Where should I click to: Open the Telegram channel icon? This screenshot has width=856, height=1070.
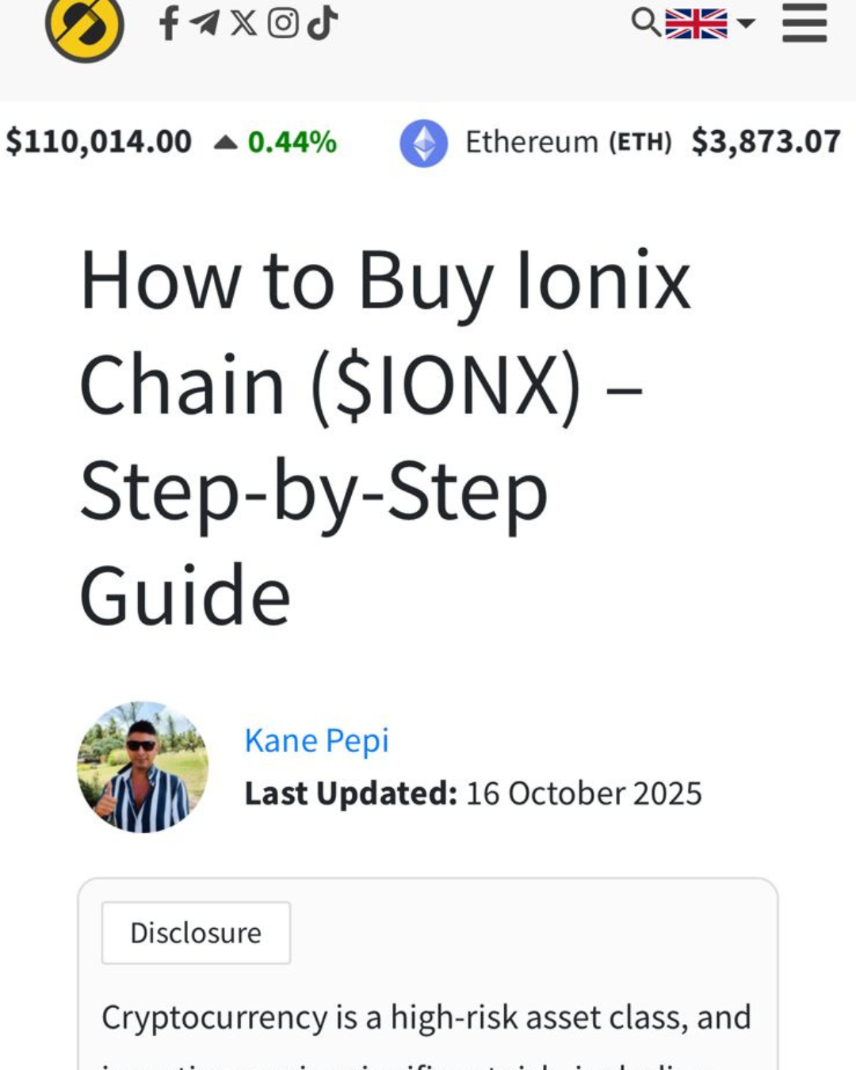[x=204, y=22]
